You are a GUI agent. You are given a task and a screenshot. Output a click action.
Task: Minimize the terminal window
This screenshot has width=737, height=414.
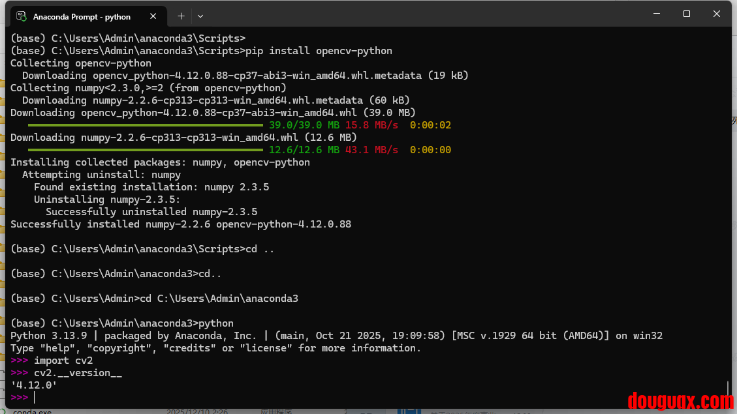pos(657,14)
